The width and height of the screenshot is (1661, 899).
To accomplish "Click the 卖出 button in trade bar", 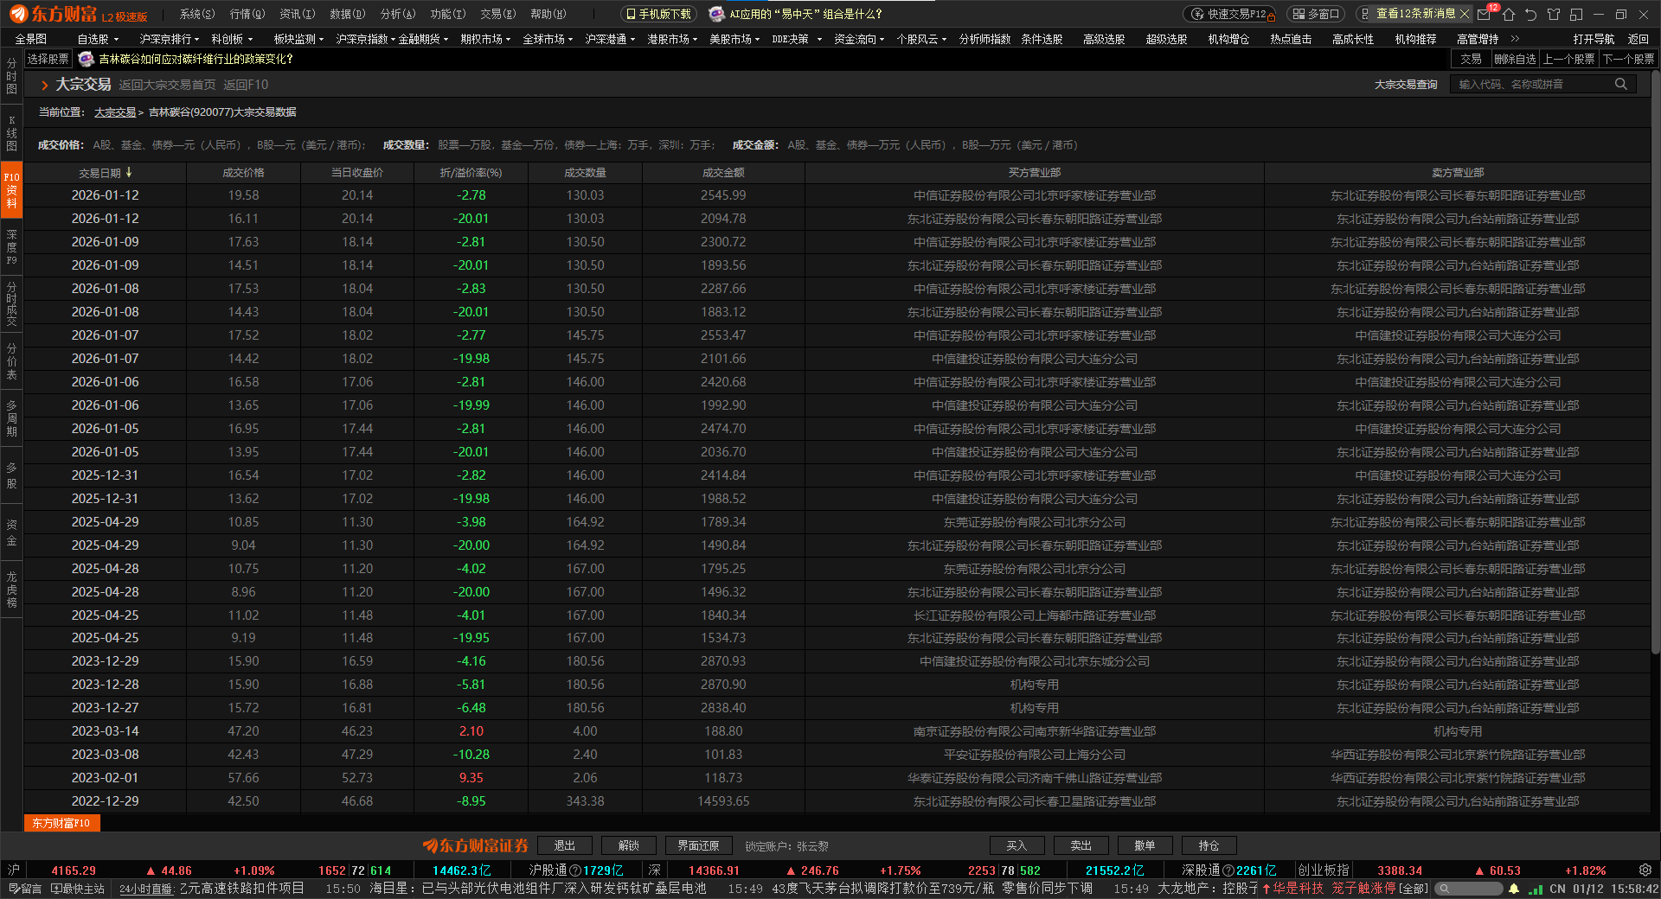I will (x=1081, y=845).
